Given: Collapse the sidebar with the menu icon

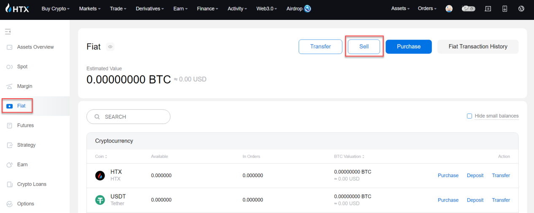Looking at the screenshot, I should (8, 32).
